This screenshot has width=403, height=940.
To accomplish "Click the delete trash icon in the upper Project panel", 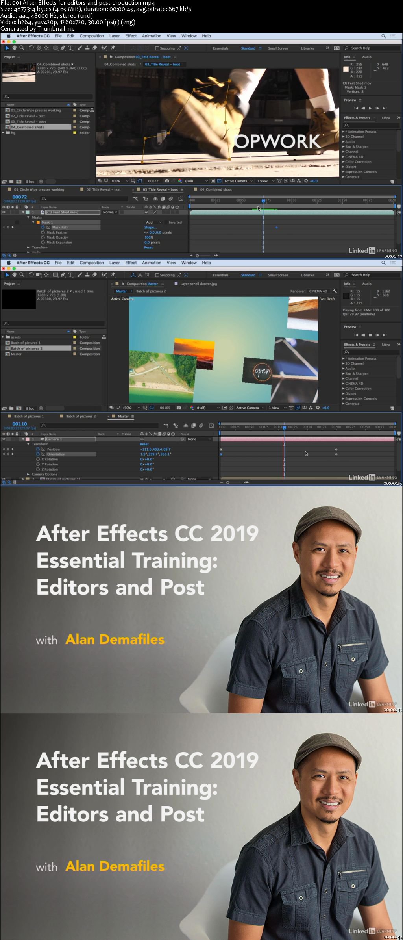I will 41,182.
